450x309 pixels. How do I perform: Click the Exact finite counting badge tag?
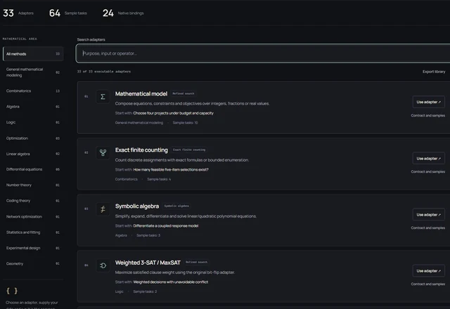point(189,150)
